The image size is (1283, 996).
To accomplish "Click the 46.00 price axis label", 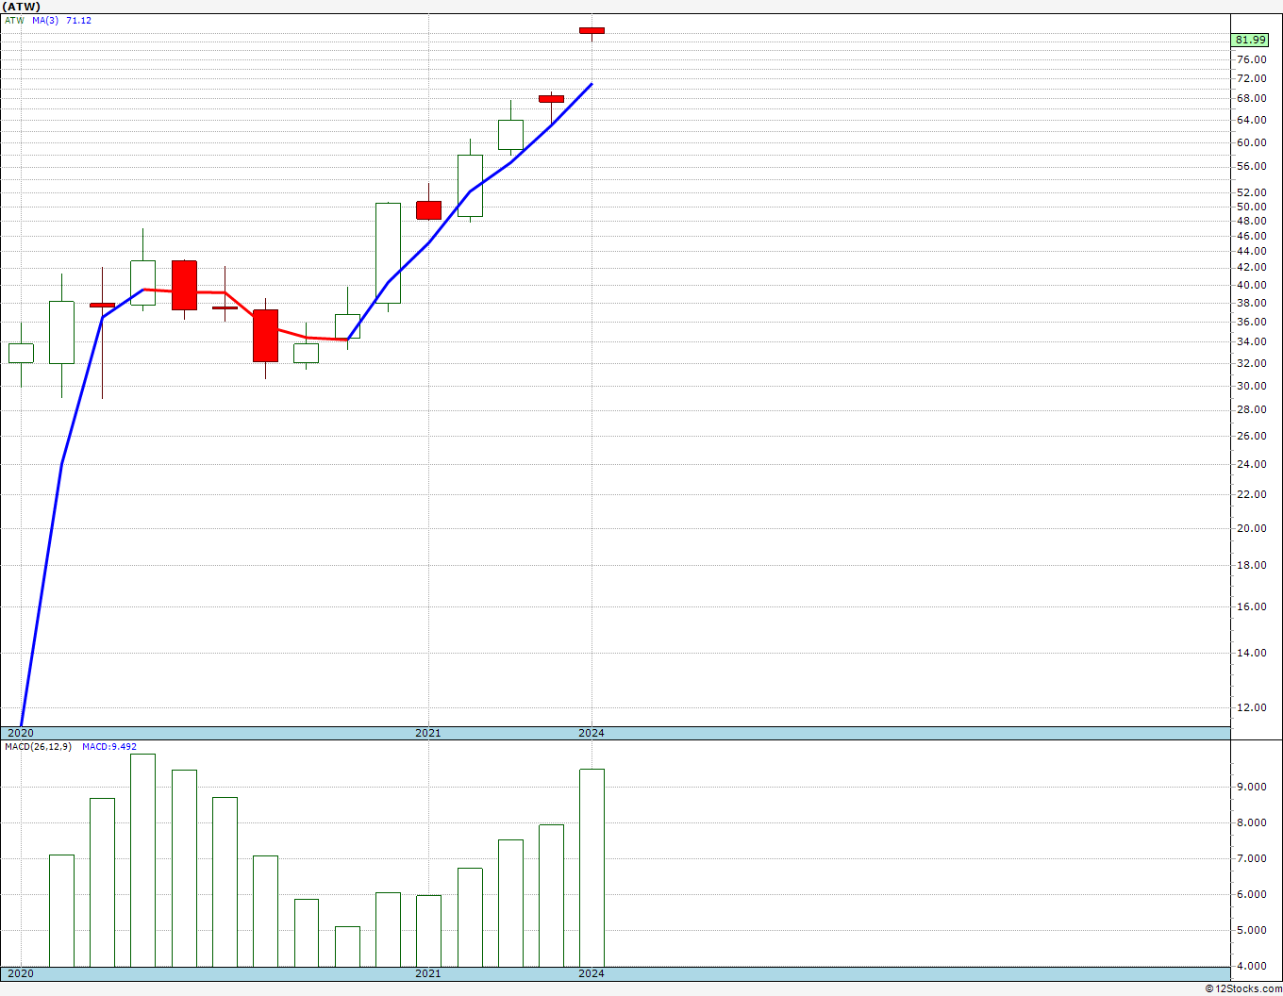I will tap(1252, 236).
